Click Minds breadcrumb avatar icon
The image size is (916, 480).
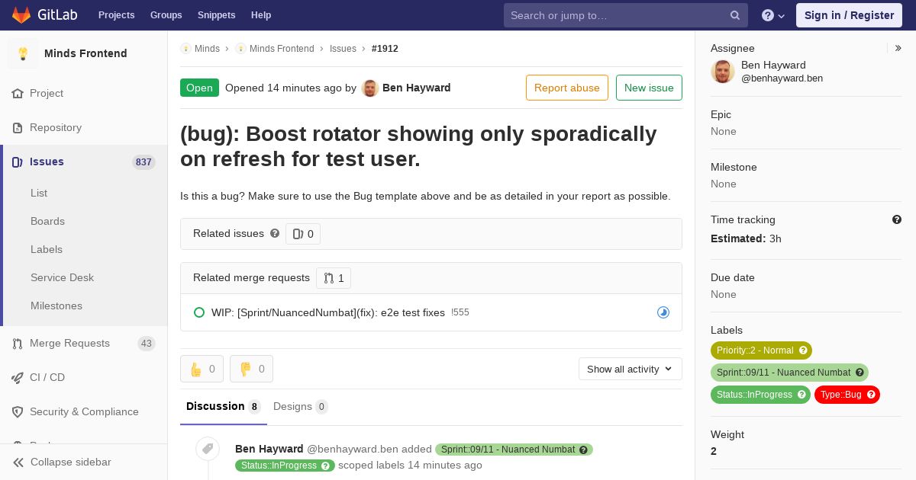pyautogui.click(x=185, y=48)
